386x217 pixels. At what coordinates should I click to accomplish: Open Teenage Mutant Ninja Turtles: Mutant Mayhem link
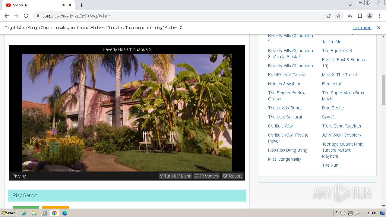pyautogui.click(x=343, y=150)
